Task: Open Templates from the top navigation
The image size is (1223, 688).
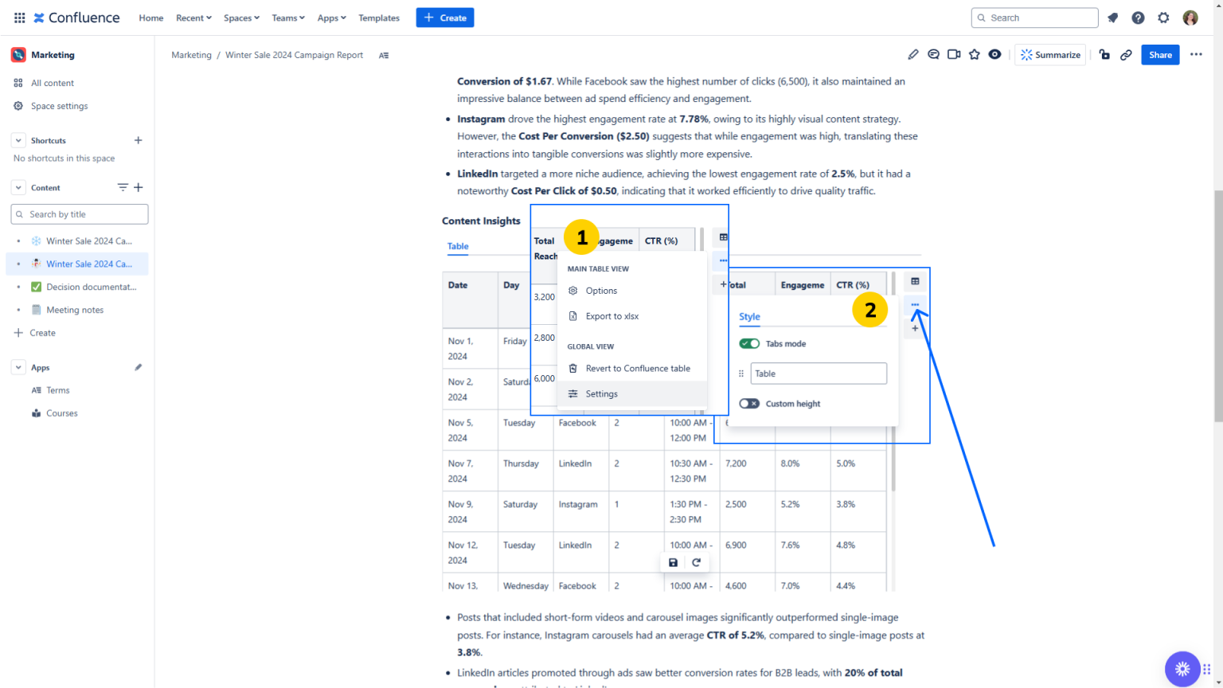Action: tap(379, 18)
